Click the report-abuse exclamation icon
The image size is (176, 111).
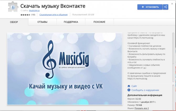tap(129, 90)
